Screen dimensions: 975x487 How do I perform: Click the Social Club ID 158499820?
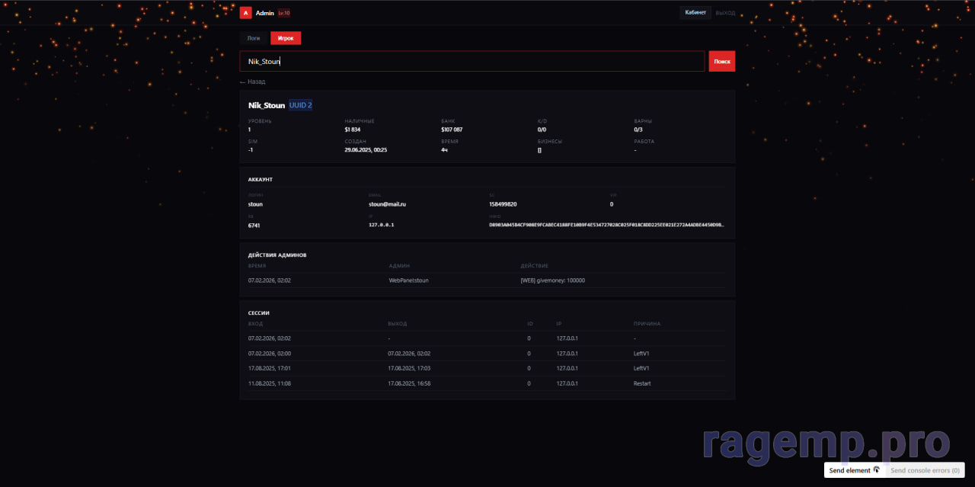click(503, 204)
